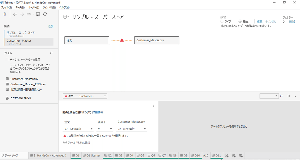
Task: Select the 抽出 connection radio button
Action: pyautogui.click(x=240, y=22)
